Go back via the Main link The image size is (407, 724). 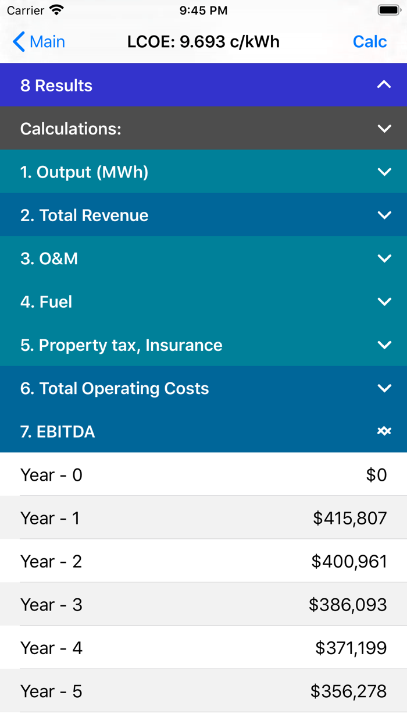coord(47,42)
